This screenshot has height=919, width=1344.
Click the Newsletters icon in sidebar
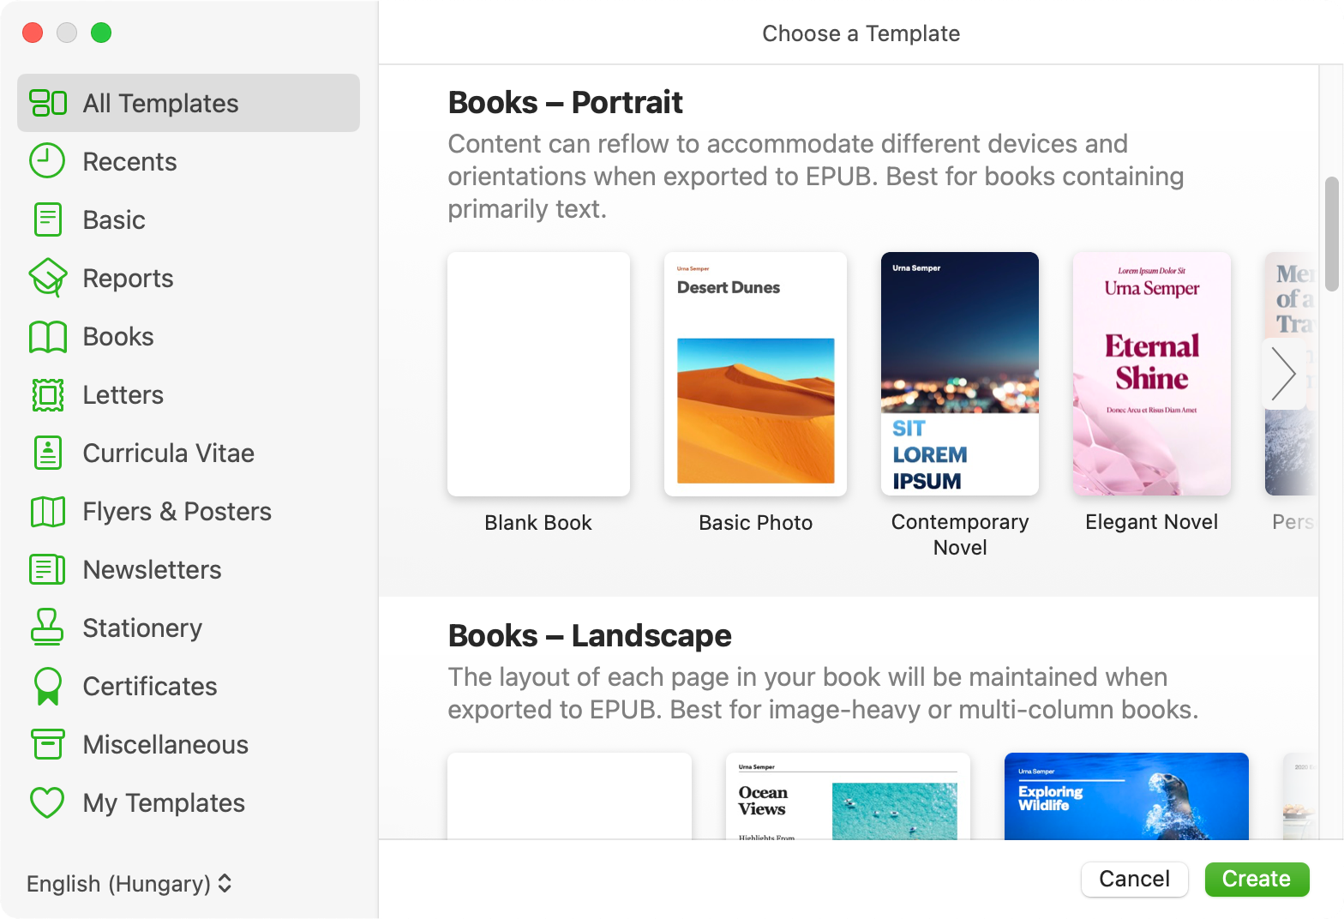point(47,569)
